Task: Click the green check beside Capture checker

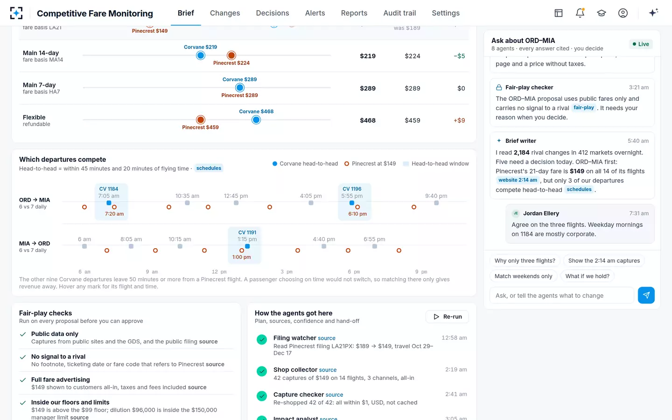Action: (262, 396)
